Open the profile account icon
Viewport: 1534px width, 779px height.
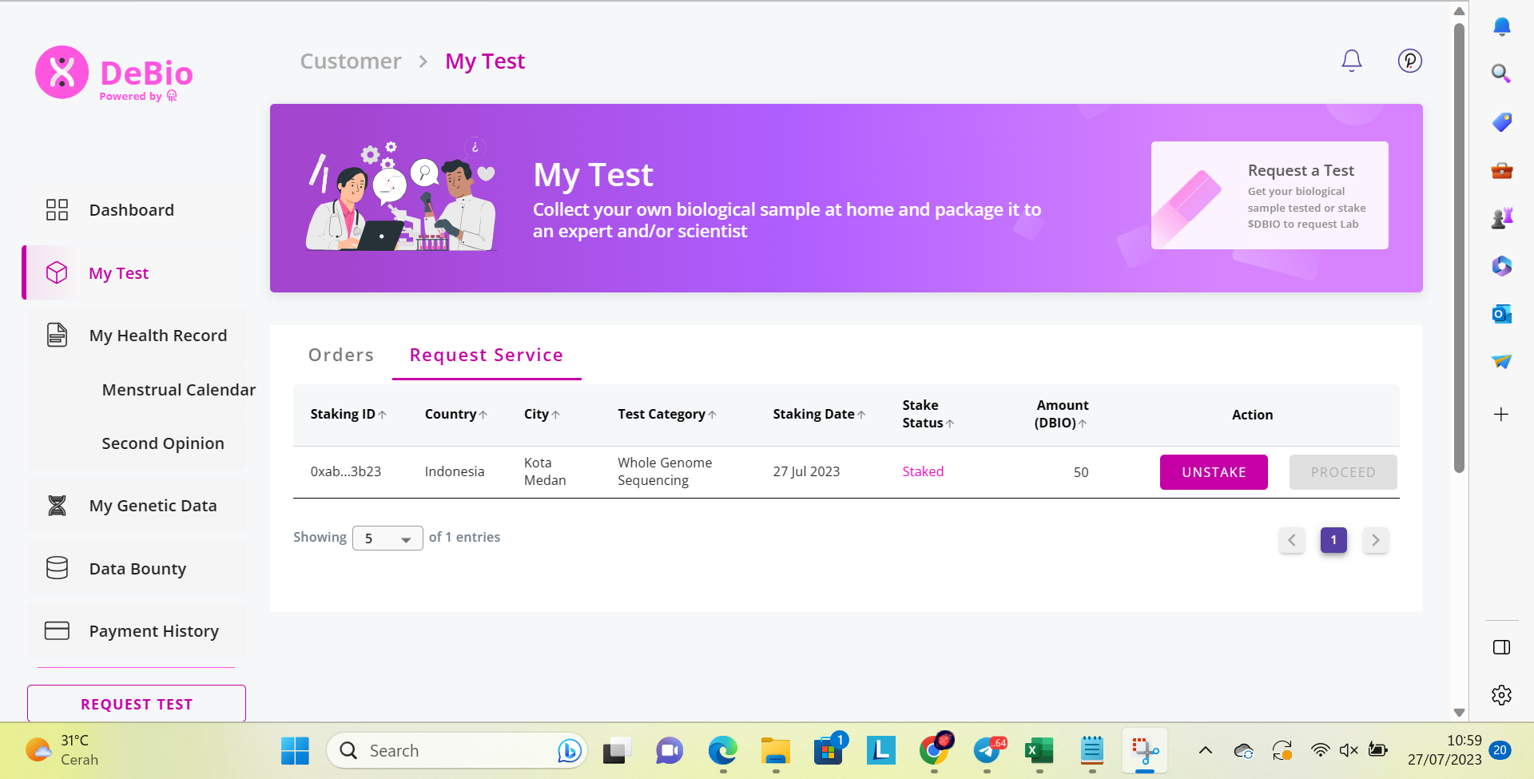(x=1409, y=61)
